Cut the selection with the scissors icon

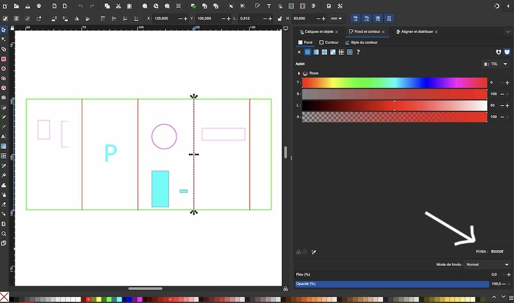pyautogui.click(x=118, y=6)
